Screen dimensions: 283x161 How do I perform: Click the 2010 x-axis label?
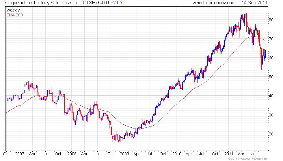point(177,154)
